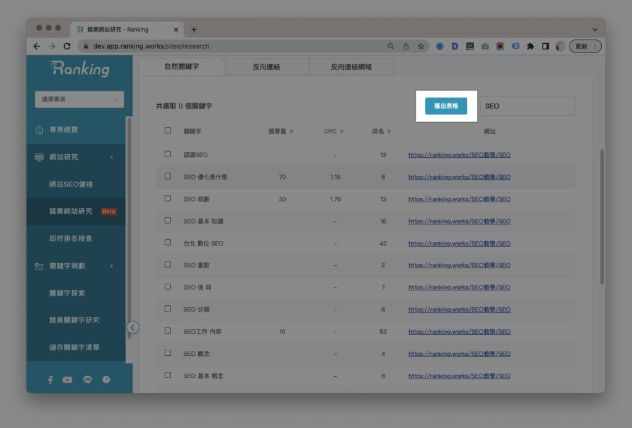632x428 pixels.
Task: Click the purple D extension icon
Action: [x=455, y=46]
